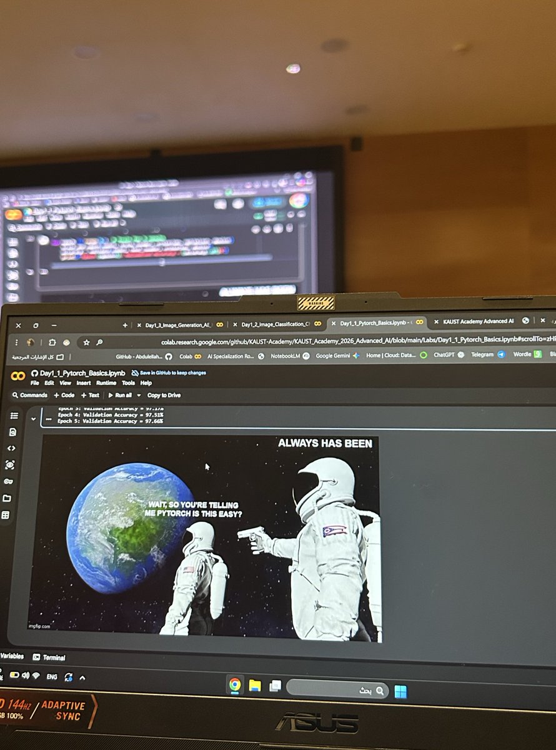Click the battery icon in system tray
This screenshot has height=750, width=556.
pyautogui.click(x=14, y=675)
